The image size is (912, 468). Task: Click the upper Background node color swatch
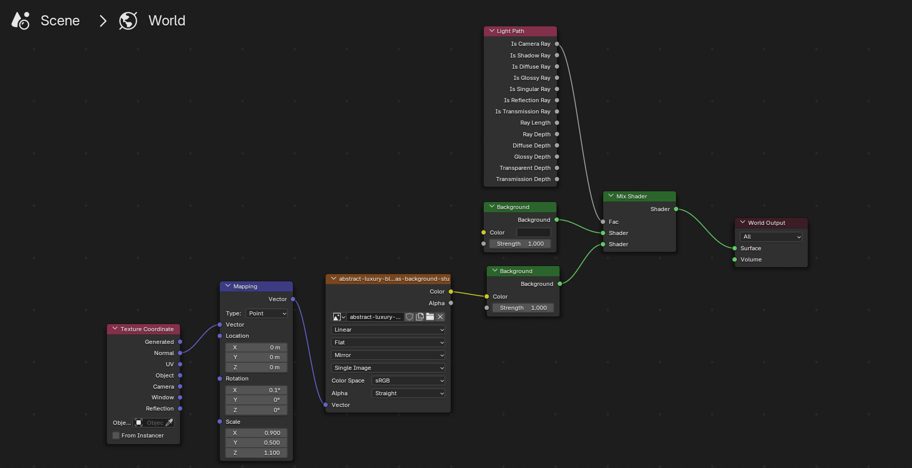tap(534, 232)
